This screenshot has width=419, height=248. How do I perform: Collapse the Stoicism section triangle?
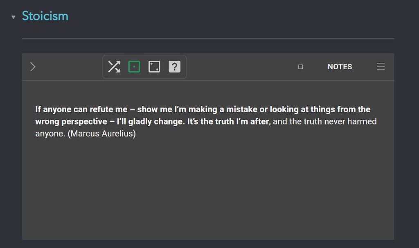(14, 17)
